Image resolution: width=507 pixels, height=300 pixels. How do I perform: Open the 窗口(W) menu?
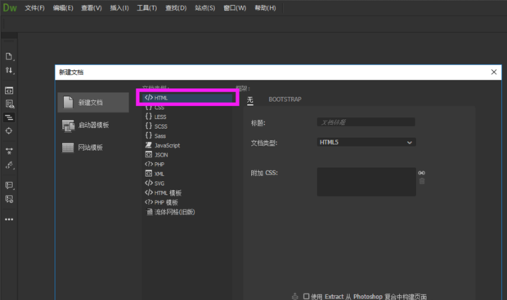coord(235,8)
